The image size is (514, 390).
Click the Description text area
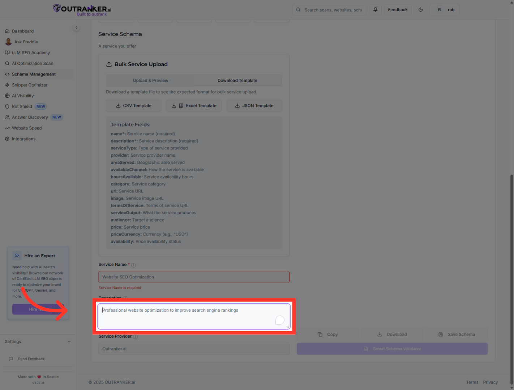click(x=194, y=316)
